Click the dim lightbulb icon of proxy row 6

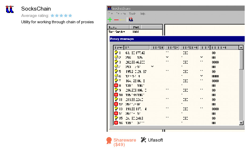click(116, 76)
